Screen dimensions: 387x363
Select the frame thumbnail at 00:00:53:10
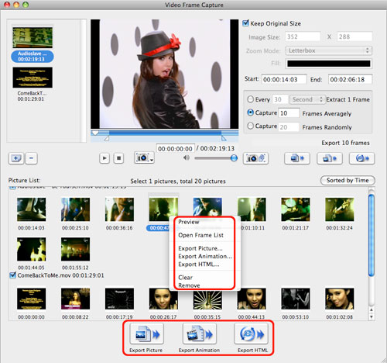click(x=296, y=299)
